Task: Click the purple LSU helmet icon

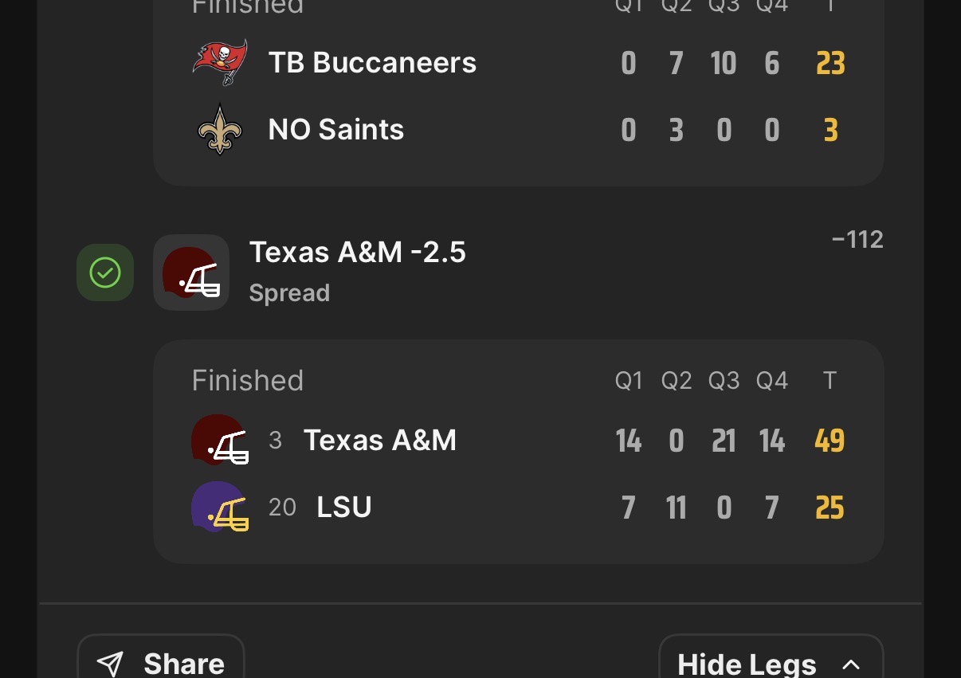Action: coord(219,508)
